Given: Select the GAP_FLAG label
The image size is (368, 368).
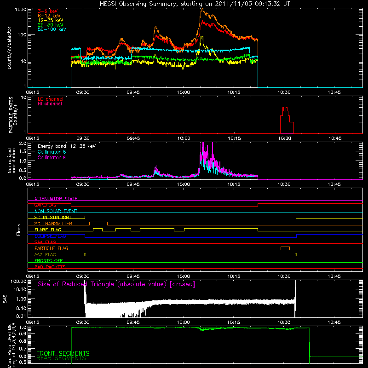Looking at the screenshot, I should click(x=45, y=205).
